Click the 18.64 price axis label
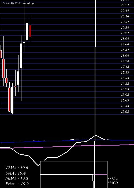 125,44
